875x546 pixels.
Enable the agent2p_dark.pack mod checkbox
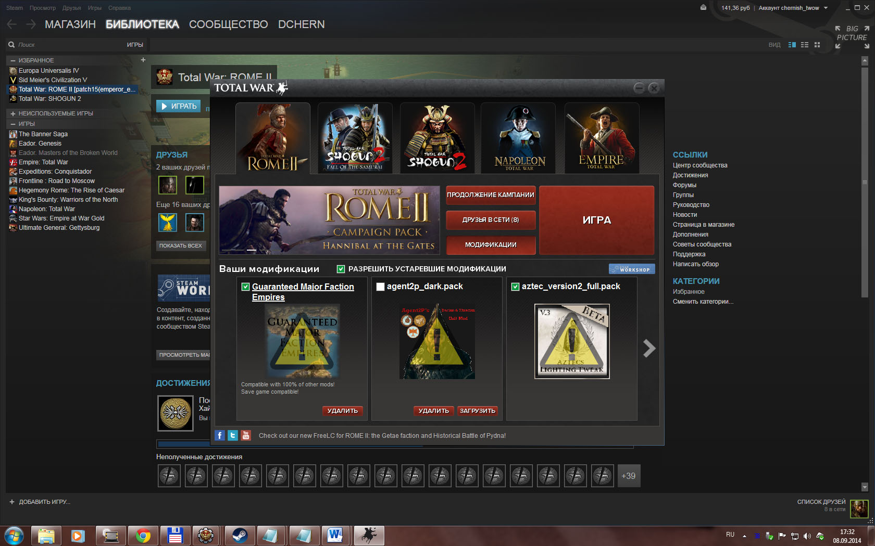click(x=380, y=287)
